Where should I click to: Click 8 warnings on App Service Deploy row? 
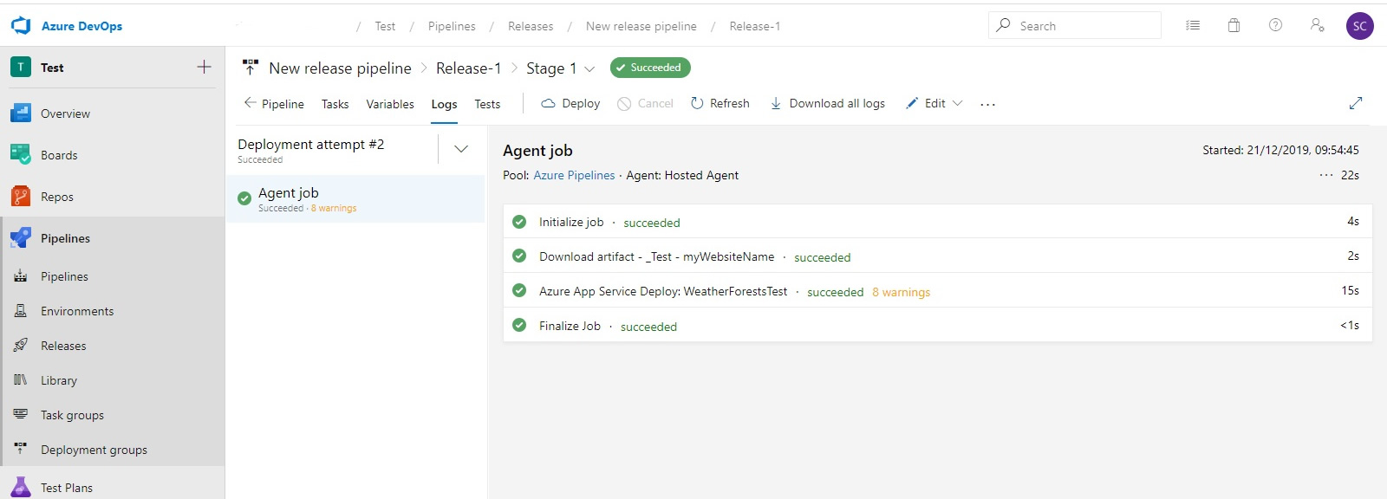point(901,292)
